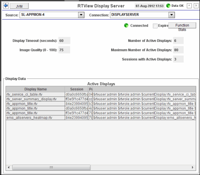Click the green Data OK indicator
This screenshot has width=200, height=175.
pos(168,6)
